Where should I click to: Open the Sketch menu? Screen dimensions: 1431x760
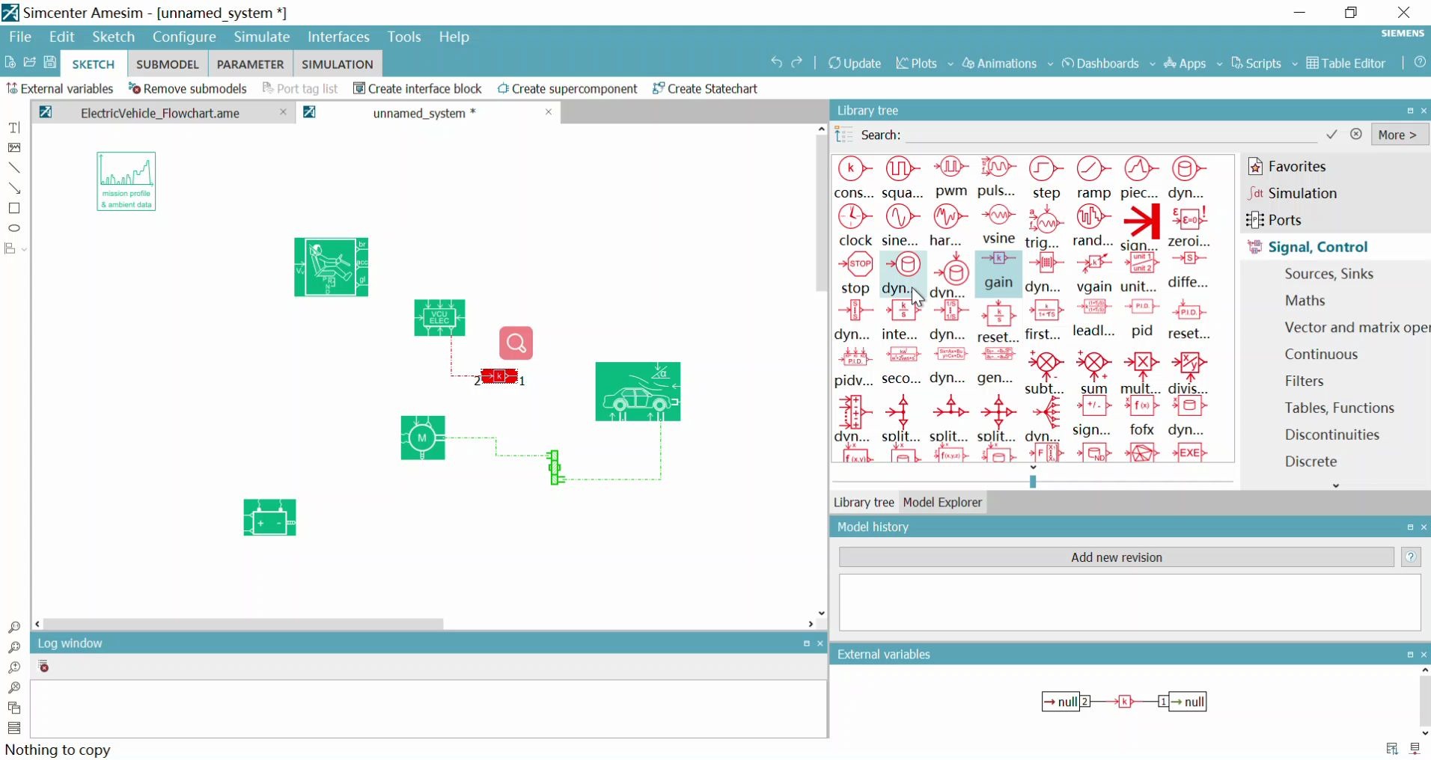tap(114, 37)
